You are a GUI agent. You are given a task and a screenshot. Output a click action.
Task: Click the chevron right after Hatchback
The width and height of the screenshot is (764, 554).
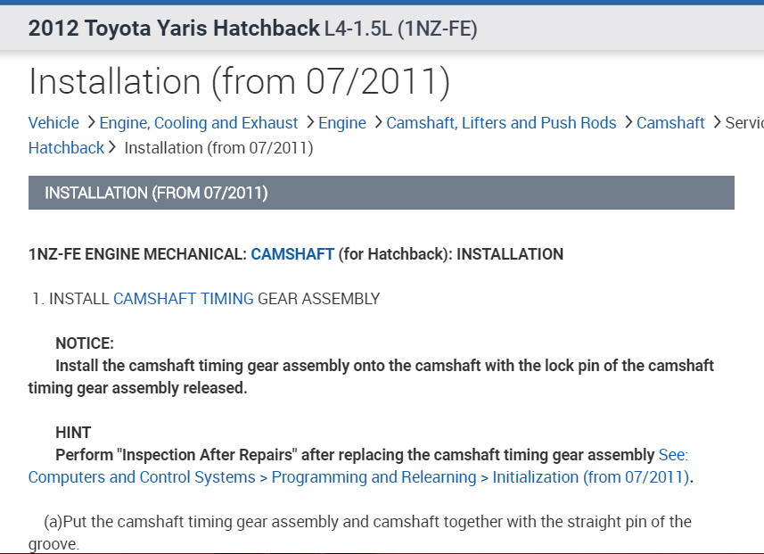click(113, 147)
